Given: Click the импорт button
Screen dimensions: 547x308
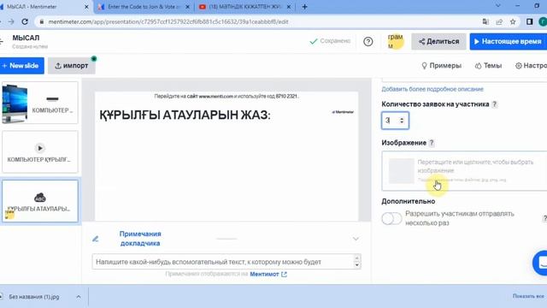Looking at the screenshot, I should [x=72, y=66].
